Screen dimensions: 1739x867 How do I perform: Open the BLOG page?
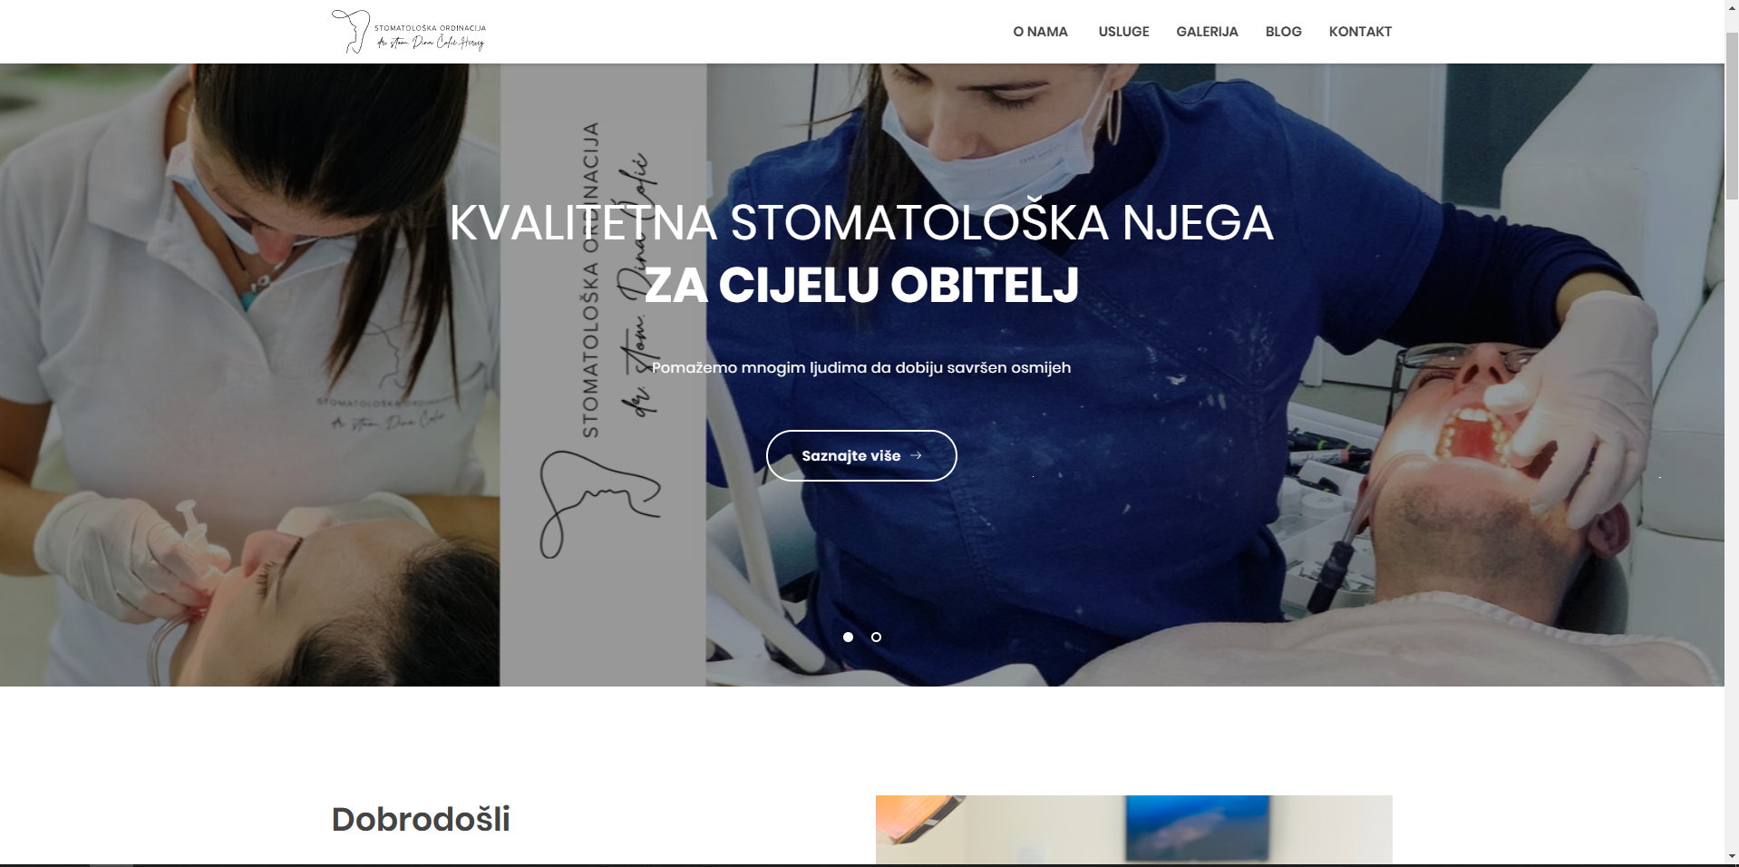1283,32
